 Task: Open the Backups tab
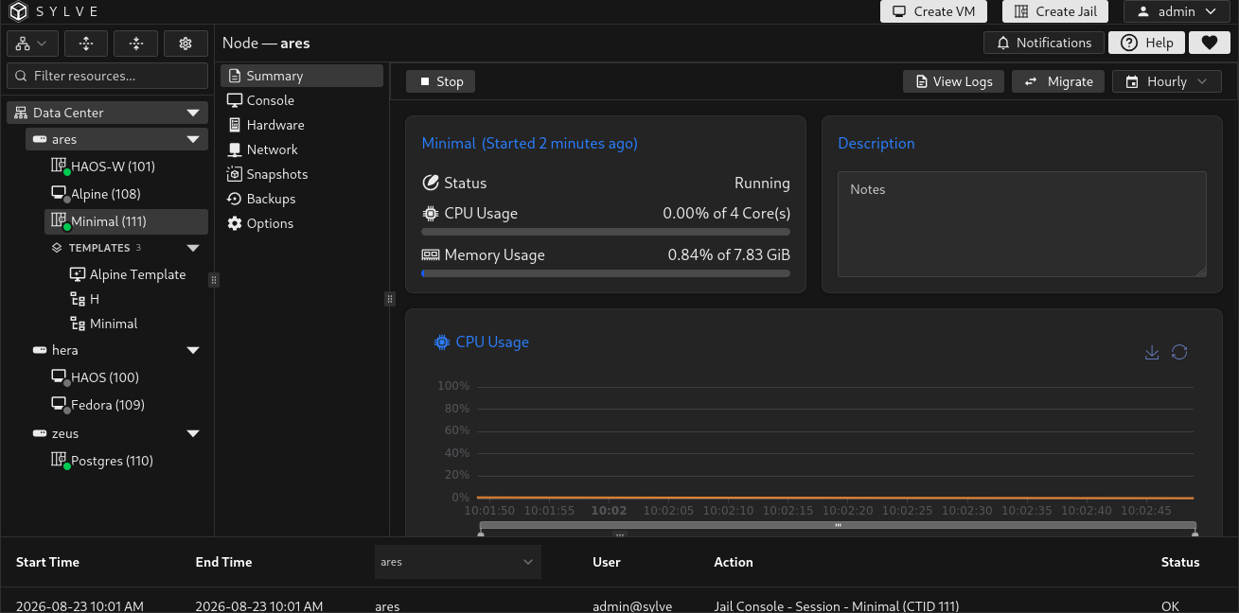tap(302, 199)
